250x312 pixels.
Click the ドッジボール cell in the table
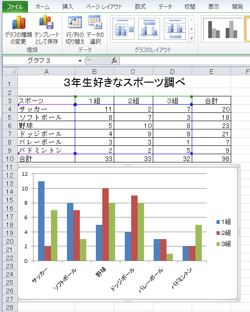(46, 134)
